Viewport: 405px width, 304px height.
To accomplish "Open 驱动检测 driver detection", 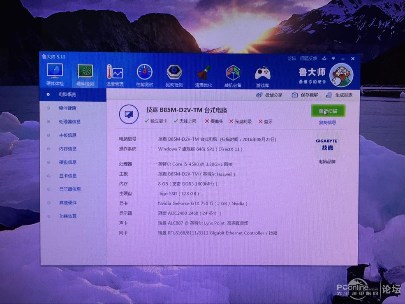I will pyautogui.click(x=174, y=76).
